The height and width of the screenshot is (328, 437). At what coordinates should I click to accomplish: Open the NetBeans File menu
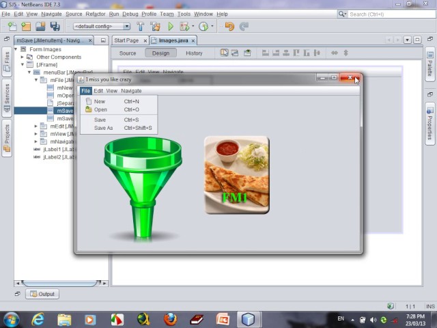(5, 14)
